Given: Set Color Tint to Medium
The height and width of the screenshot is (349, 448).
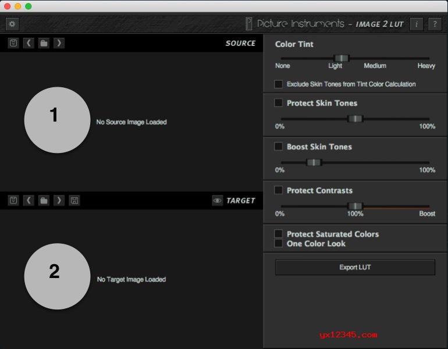Looking at the screenshot, I should [375, 66].
